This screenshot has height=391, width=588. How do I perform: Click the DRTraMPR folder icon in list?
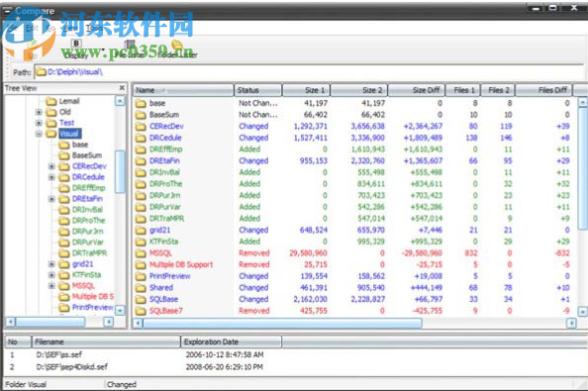tap(141, 219)
